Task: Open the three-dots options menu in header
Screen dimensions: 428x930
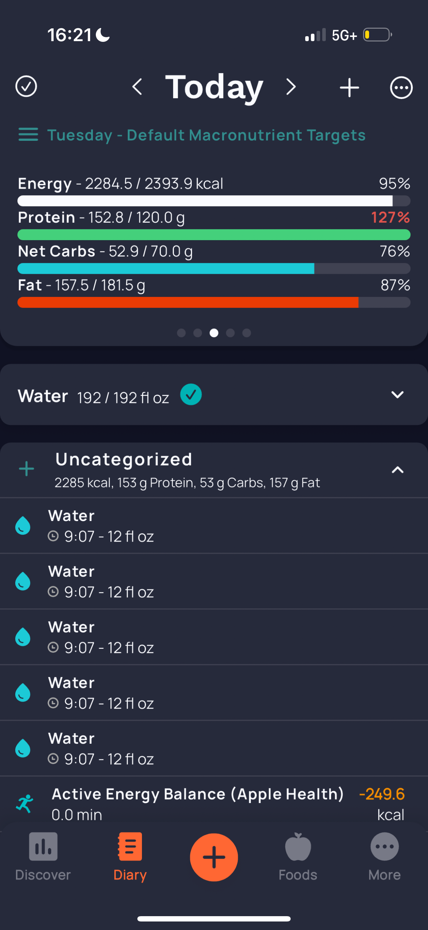Action: coord(401,87)
